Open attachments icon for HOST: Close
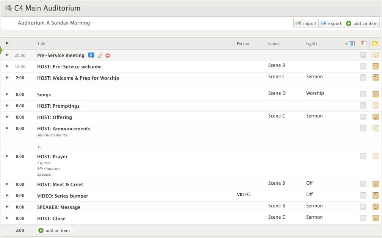 [363, 218]
